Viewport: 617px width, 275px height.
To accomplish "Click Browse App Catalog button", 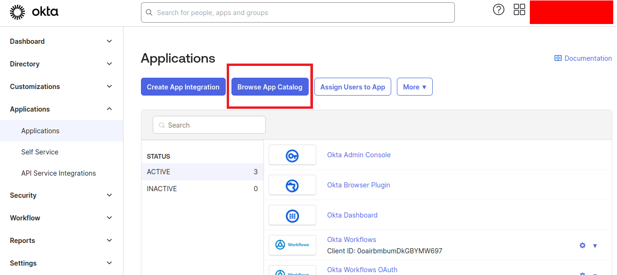I will point(270,87).
